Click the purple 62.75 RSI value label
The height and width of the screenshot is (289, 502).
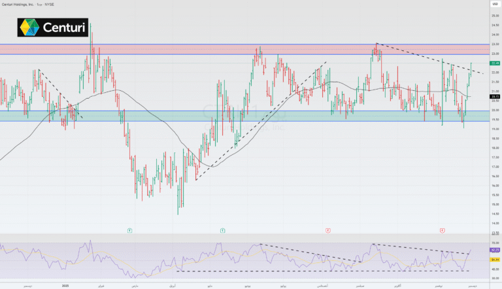(x=495, y=250)
